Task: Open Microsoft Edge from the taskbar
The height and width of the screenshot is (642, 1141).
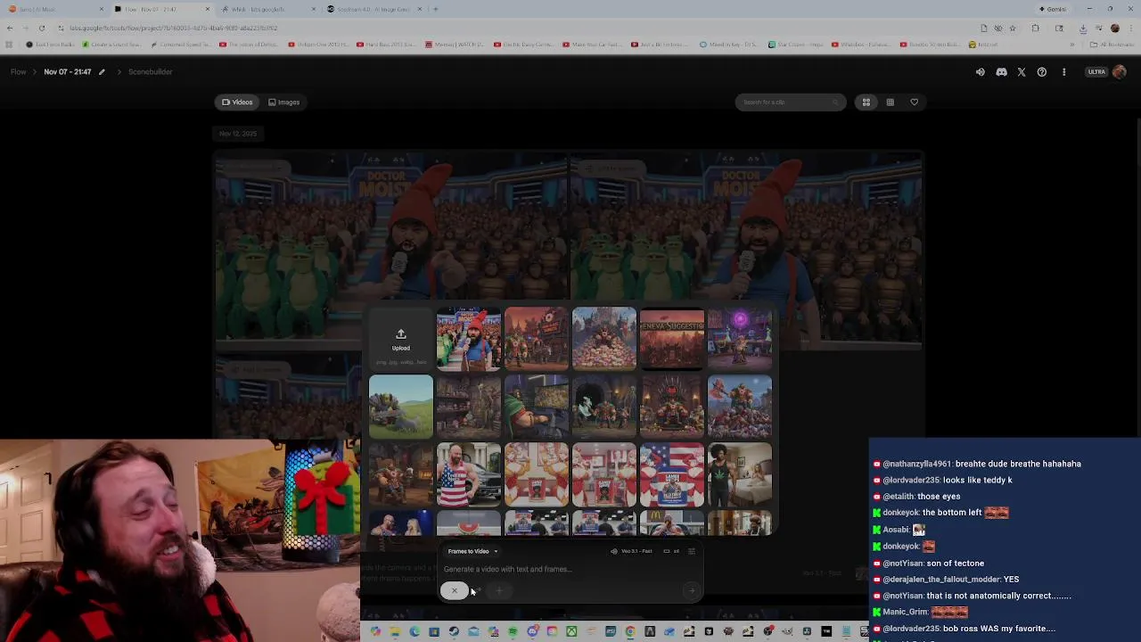Action: (x=415, y=632)
